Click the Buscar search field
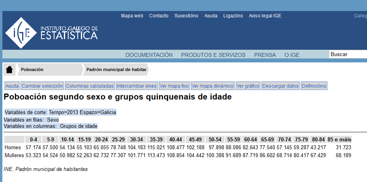Viewport: 367px width, 182px height. pos(348,54)
